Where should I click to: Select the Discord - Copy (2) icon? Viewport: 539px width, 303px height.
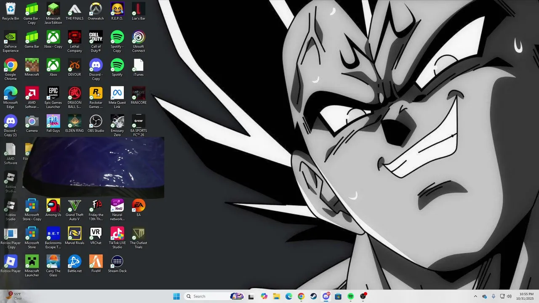[x=11, y=126]
